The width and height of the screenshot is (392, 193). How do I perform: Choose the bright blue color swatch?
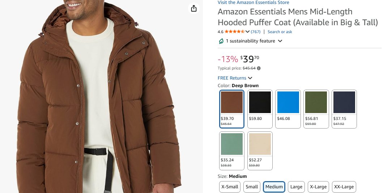click(288, 108)
